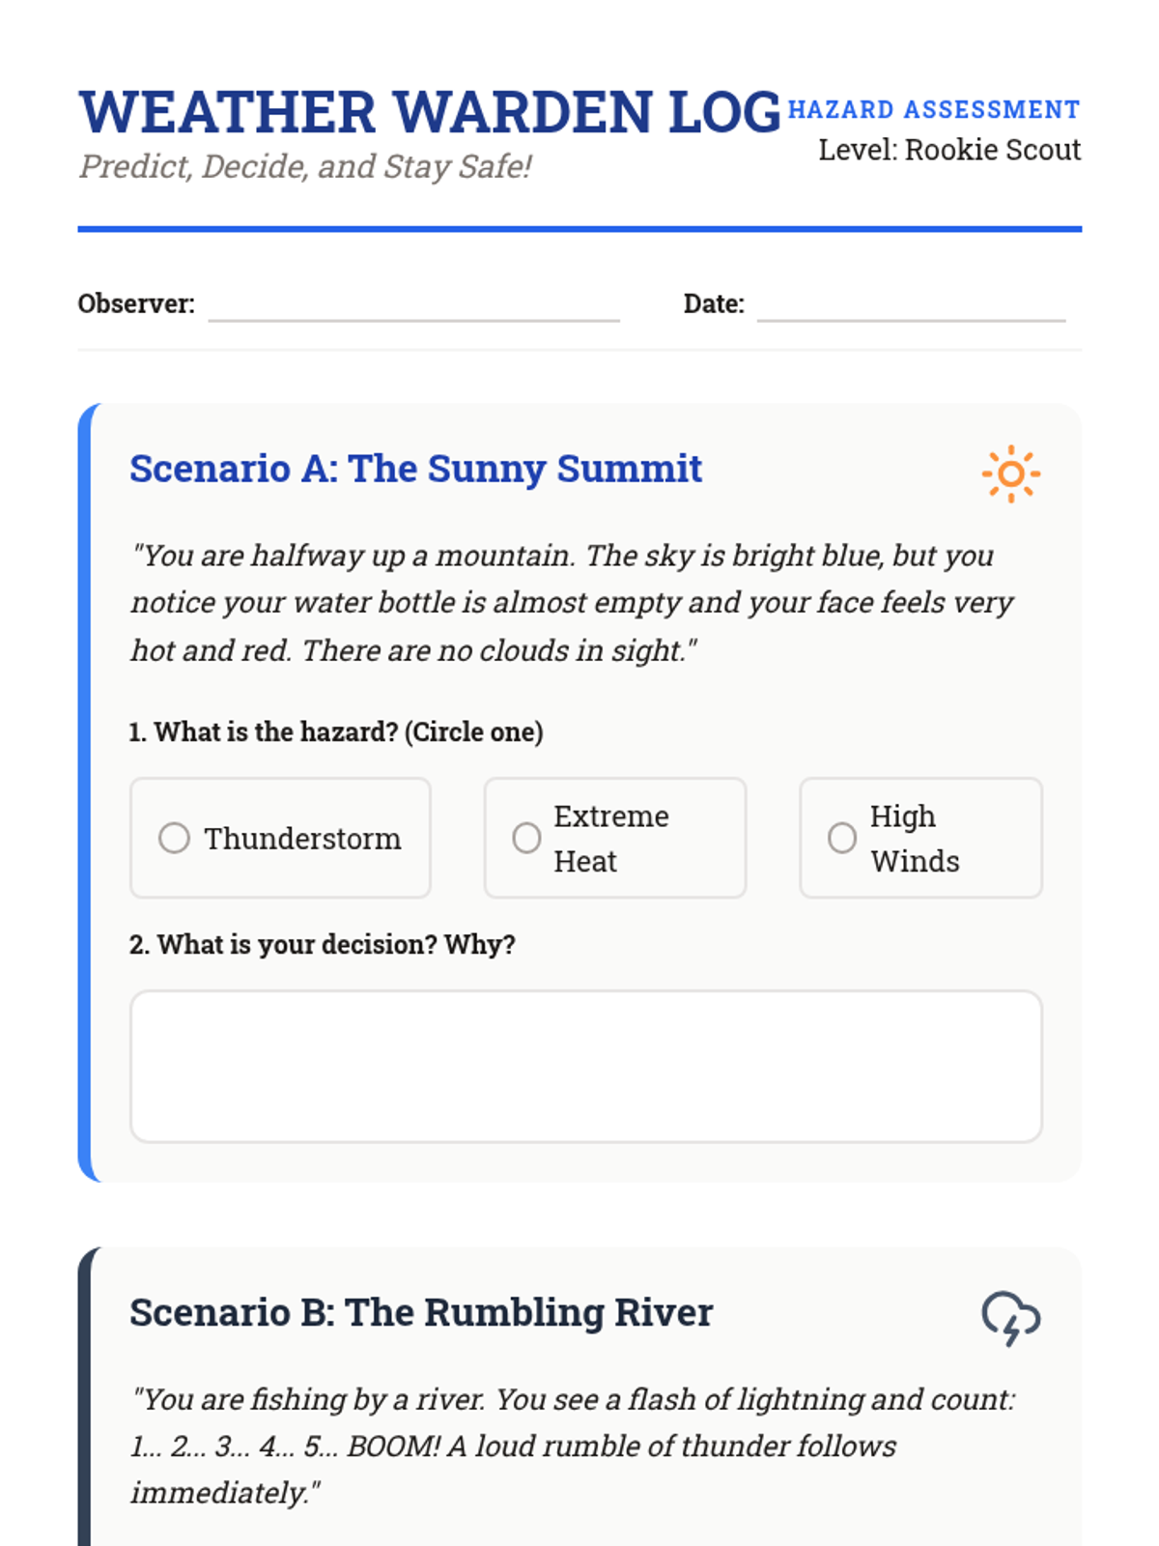Click the Hazard Assessment label
The height and width of the screenshot is (1546, 1159).
click(933, 110)
